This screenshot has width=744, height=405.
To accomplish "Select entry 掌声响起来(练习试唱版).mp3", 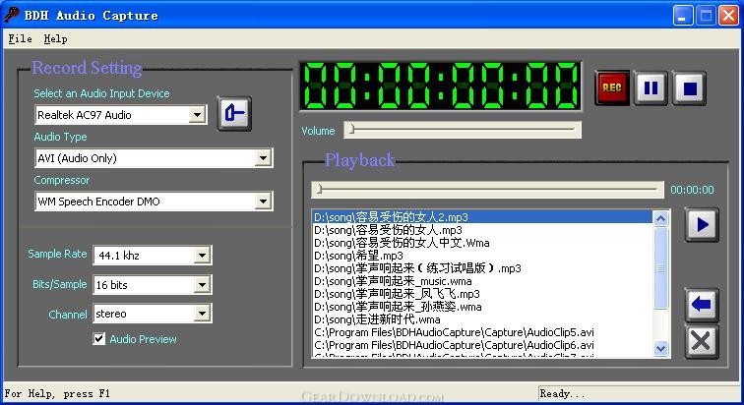I will pyautogui.click(x=482, y=268).
